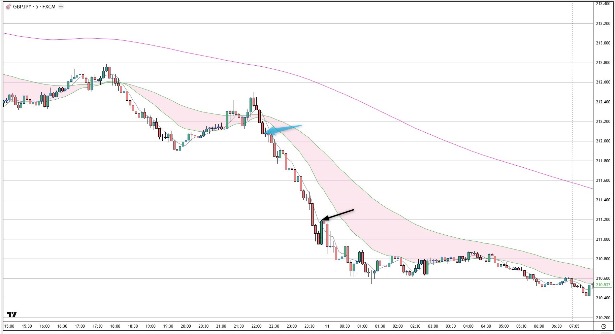Click the TradingView logo watermark
615x334 pixels.
[x=12, y=313]
